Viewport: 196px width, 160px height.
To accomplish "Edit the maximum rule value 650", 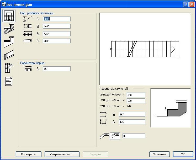I will click(136, 101).
